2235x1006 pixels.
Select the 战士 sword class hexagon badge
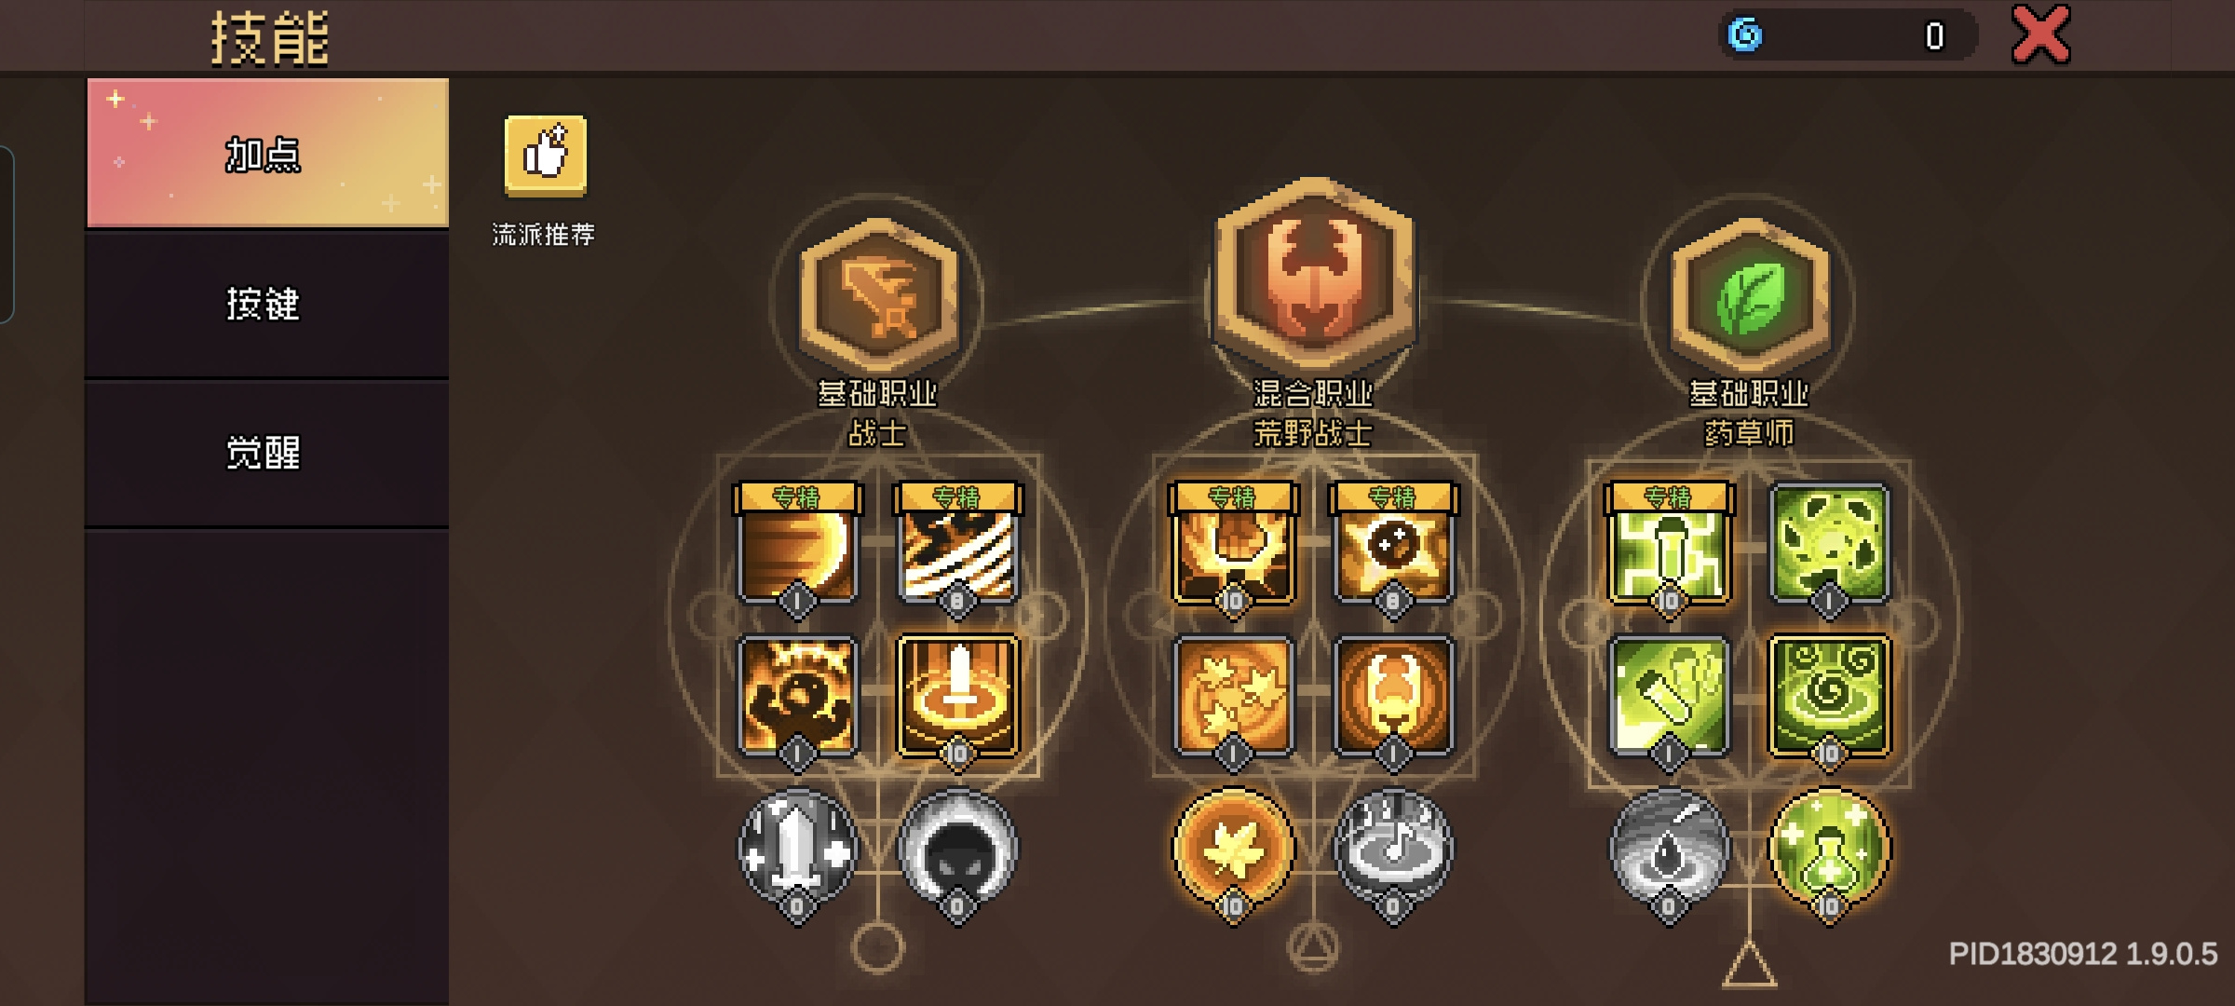pyautogui.click(x=878, y=295)
